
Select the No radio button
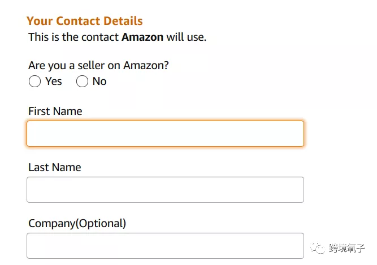click(82, 82)
